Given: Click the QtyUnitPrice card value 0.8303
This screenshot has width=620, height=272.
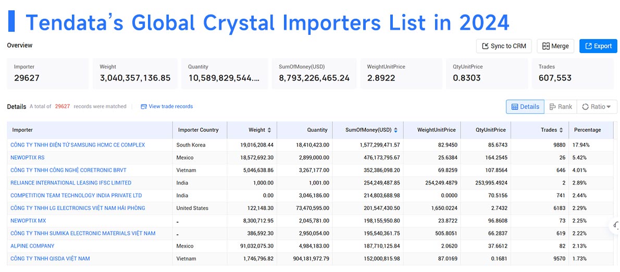Looking at the screenshot, I should pyautogui.click(x=467, y=78).
